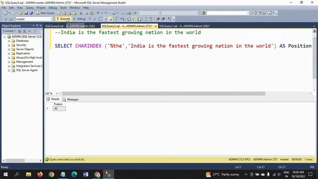
Task: Click the Copy icon in toolbar
Action: click(86, 13)
